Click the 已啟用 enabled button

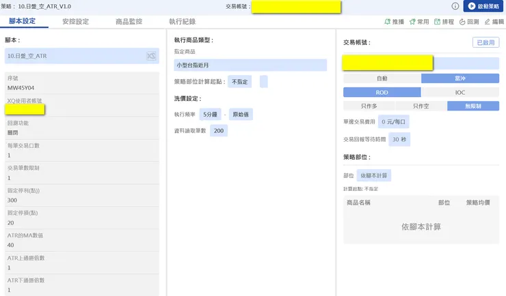pos(485,42)
